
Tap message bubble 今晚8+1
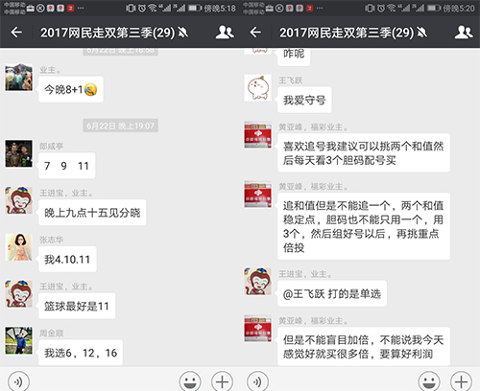[71, 89]
